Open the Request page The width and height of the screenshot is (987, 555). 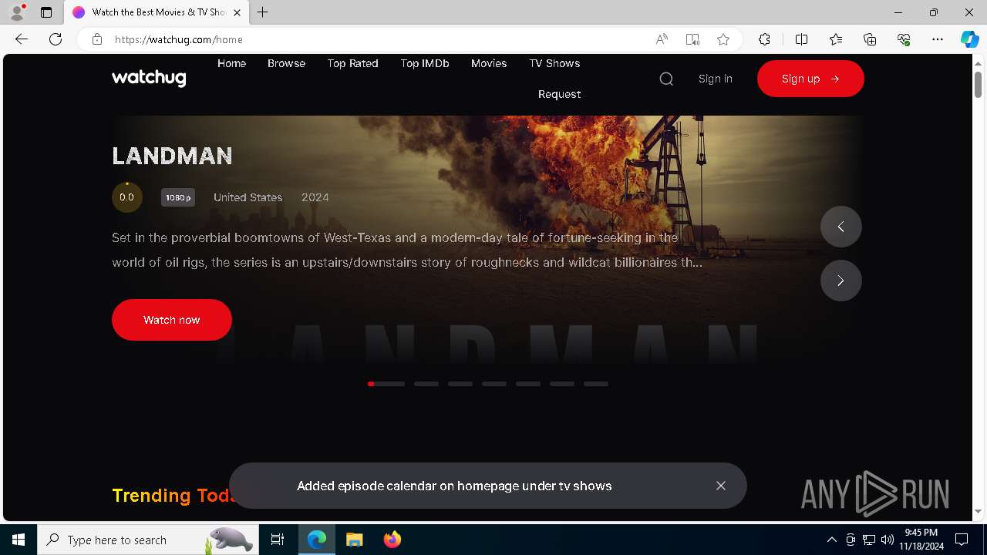(x=560, y=94)
